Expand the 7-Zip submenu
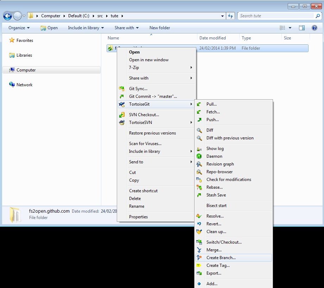This screenshot has height=288, width=324. click(160, 68)
